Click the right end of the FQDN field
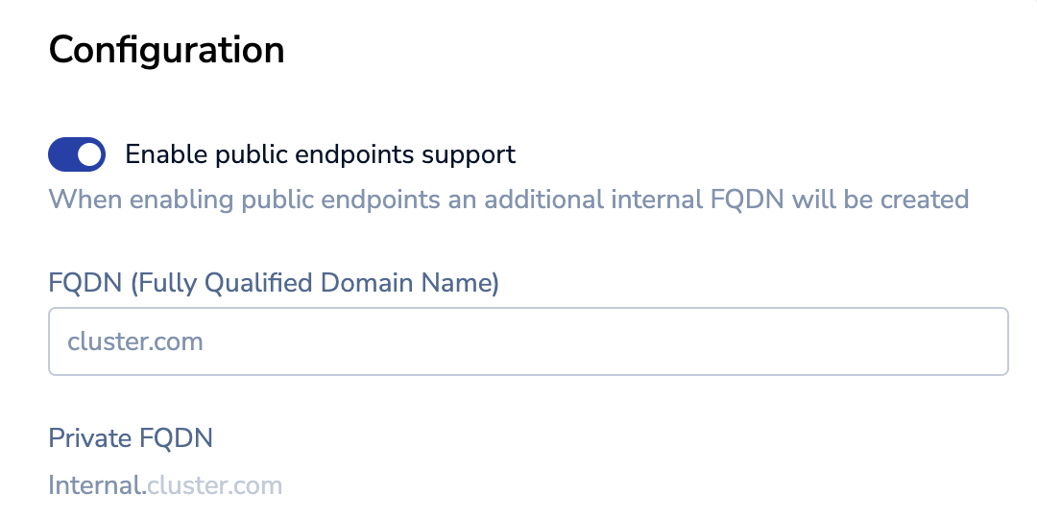The image size is (1037, 518). click(x=989, y=341)
